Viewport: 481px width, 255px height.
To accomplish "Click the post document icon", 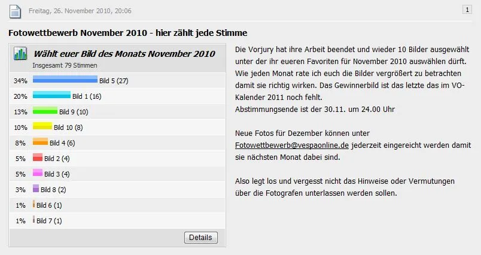I will (x=14, y=11).
